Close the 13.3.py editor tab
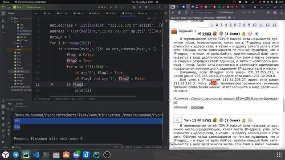The height and width of the screenshot is (160, 285). coord(134,13)
